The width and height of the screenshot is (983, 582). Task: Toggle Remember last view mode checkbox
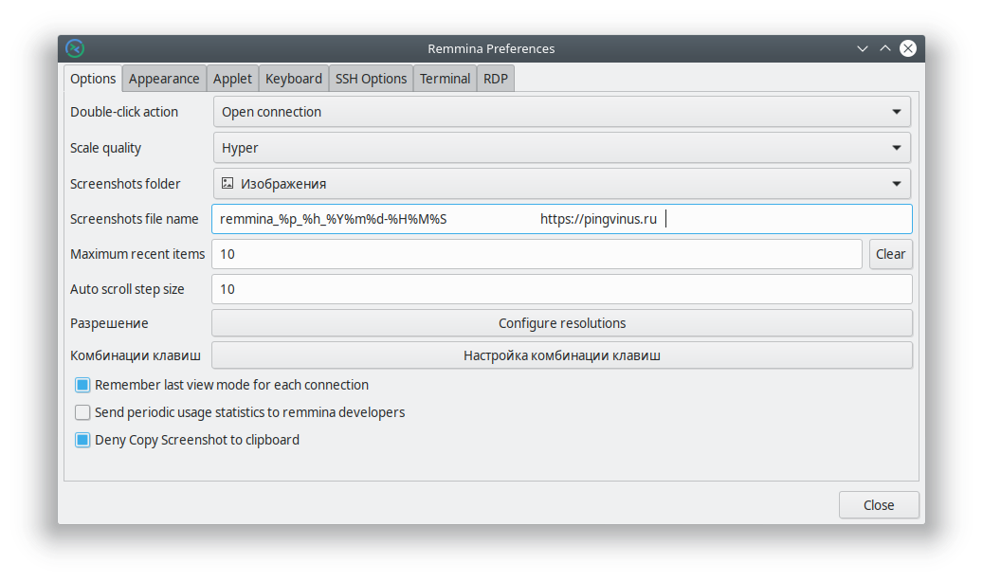point(82,385)
